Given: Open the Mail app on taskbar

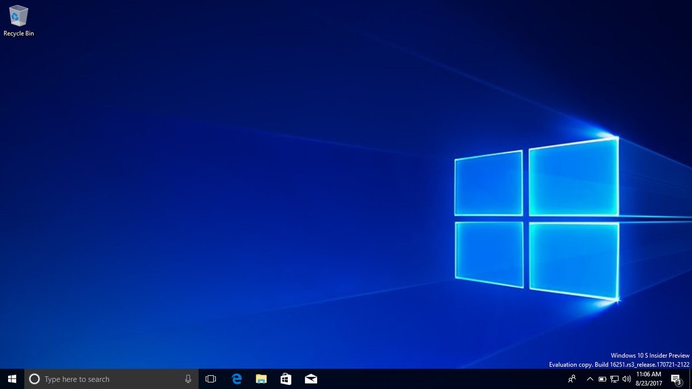Looking at the screenshot, I should point(311,379).
